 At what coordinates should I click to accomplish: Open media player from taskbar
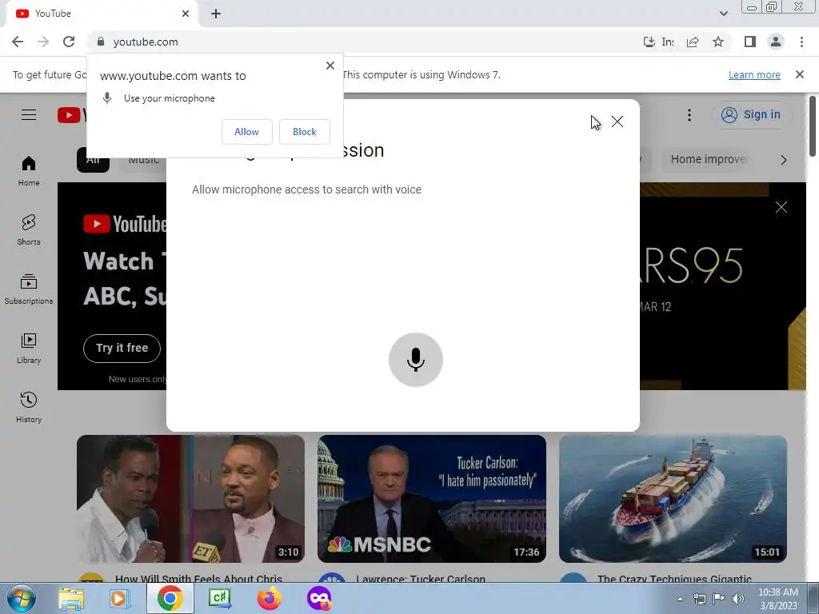[x=120, y=598]
